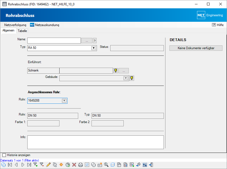The width and height of the screenshot is (227, 169).
Task: Click into the Info text area
Action: click(96, 142)
